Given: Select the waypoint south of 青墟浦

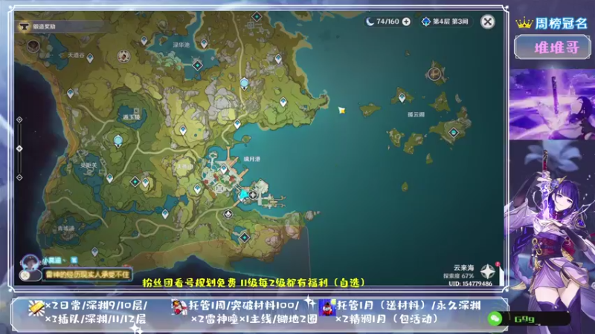Looking at the screenshot, I should coord(95,252).
